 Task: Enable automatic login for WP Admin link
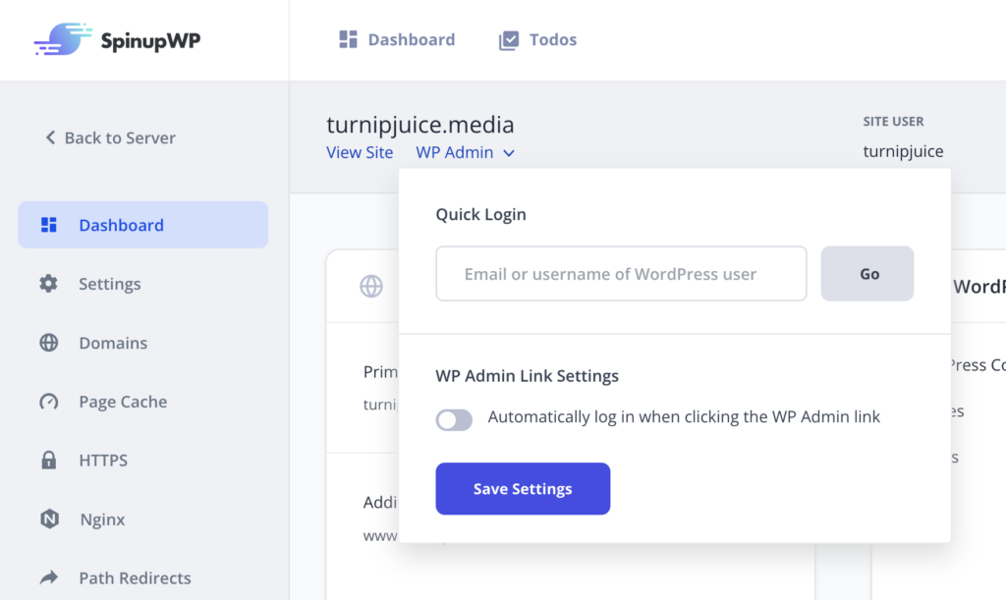(454, 419)
